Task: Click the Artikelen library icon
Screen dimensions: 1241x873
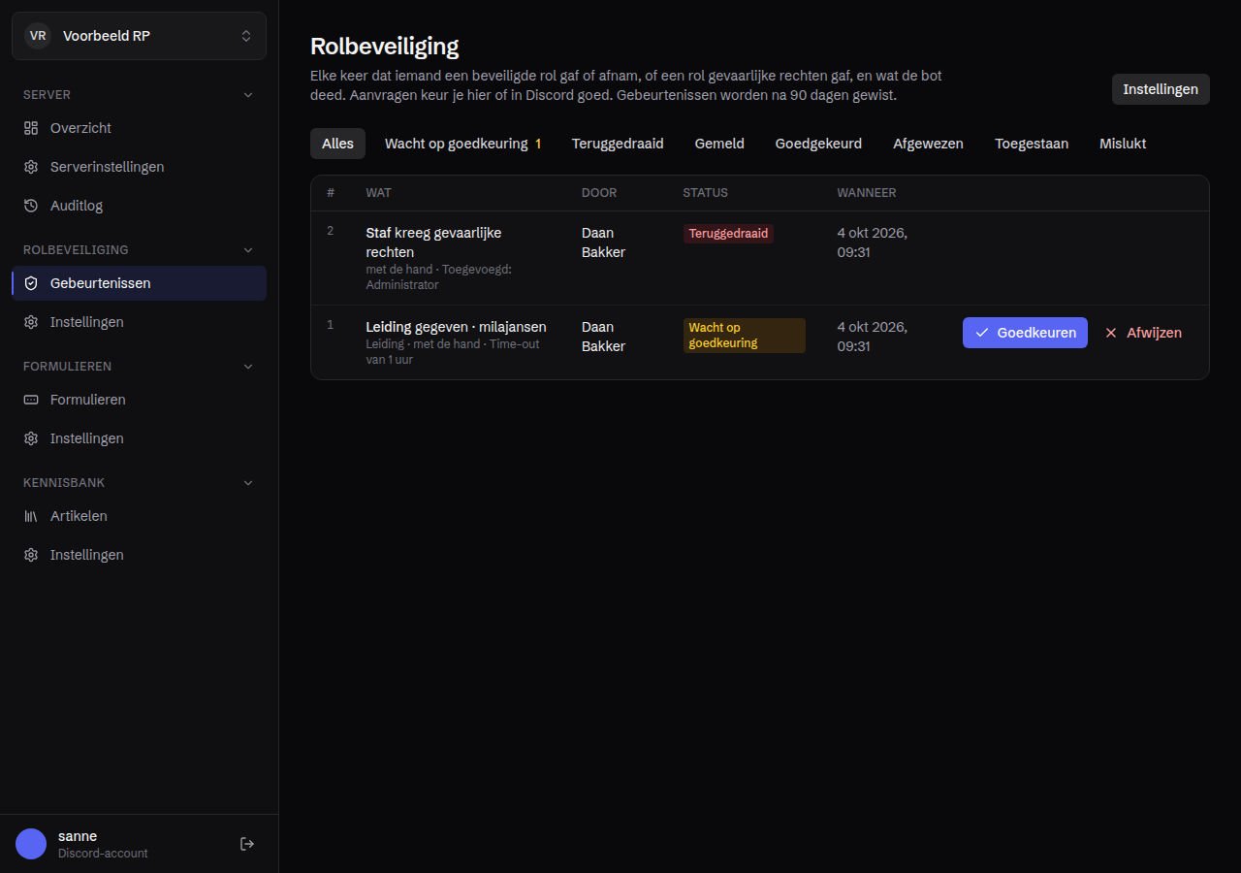Action: pyautogui.click(x=31, y=516)
